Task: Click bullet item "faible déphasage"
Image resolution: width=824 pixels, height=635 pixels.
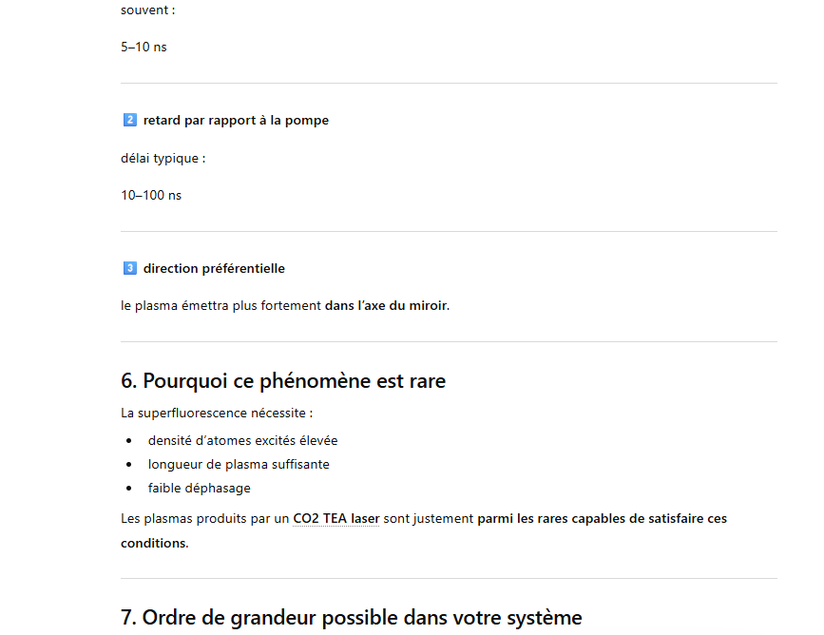Action: [x=200, y=489]
